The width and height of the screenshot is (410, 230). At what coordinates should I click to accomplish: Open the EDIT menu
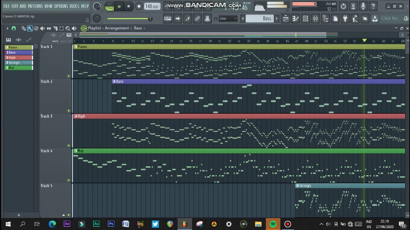click(x=15, y=6)
